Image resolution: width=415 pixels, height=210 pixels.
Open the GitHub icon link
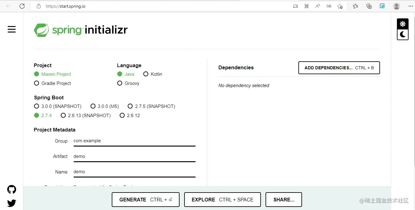point(12,189)
